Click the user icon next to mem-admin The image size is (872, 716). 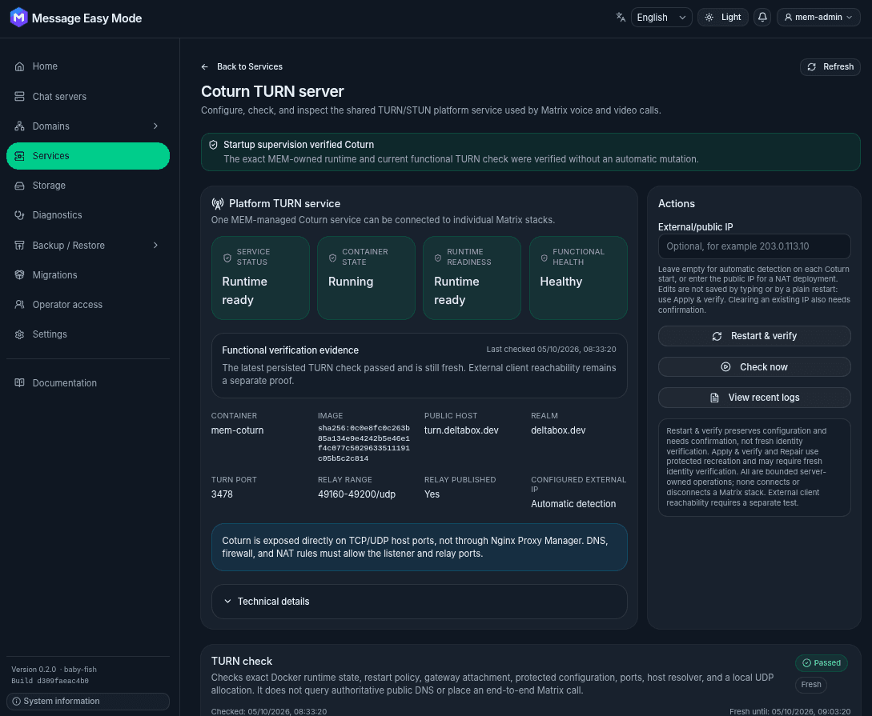point(788,18)
